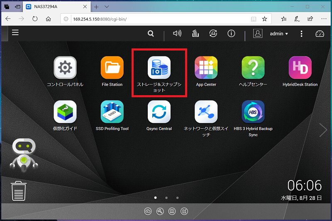Launch SSD Profiling Tool

pyautogui.click(x=112, y=112)
